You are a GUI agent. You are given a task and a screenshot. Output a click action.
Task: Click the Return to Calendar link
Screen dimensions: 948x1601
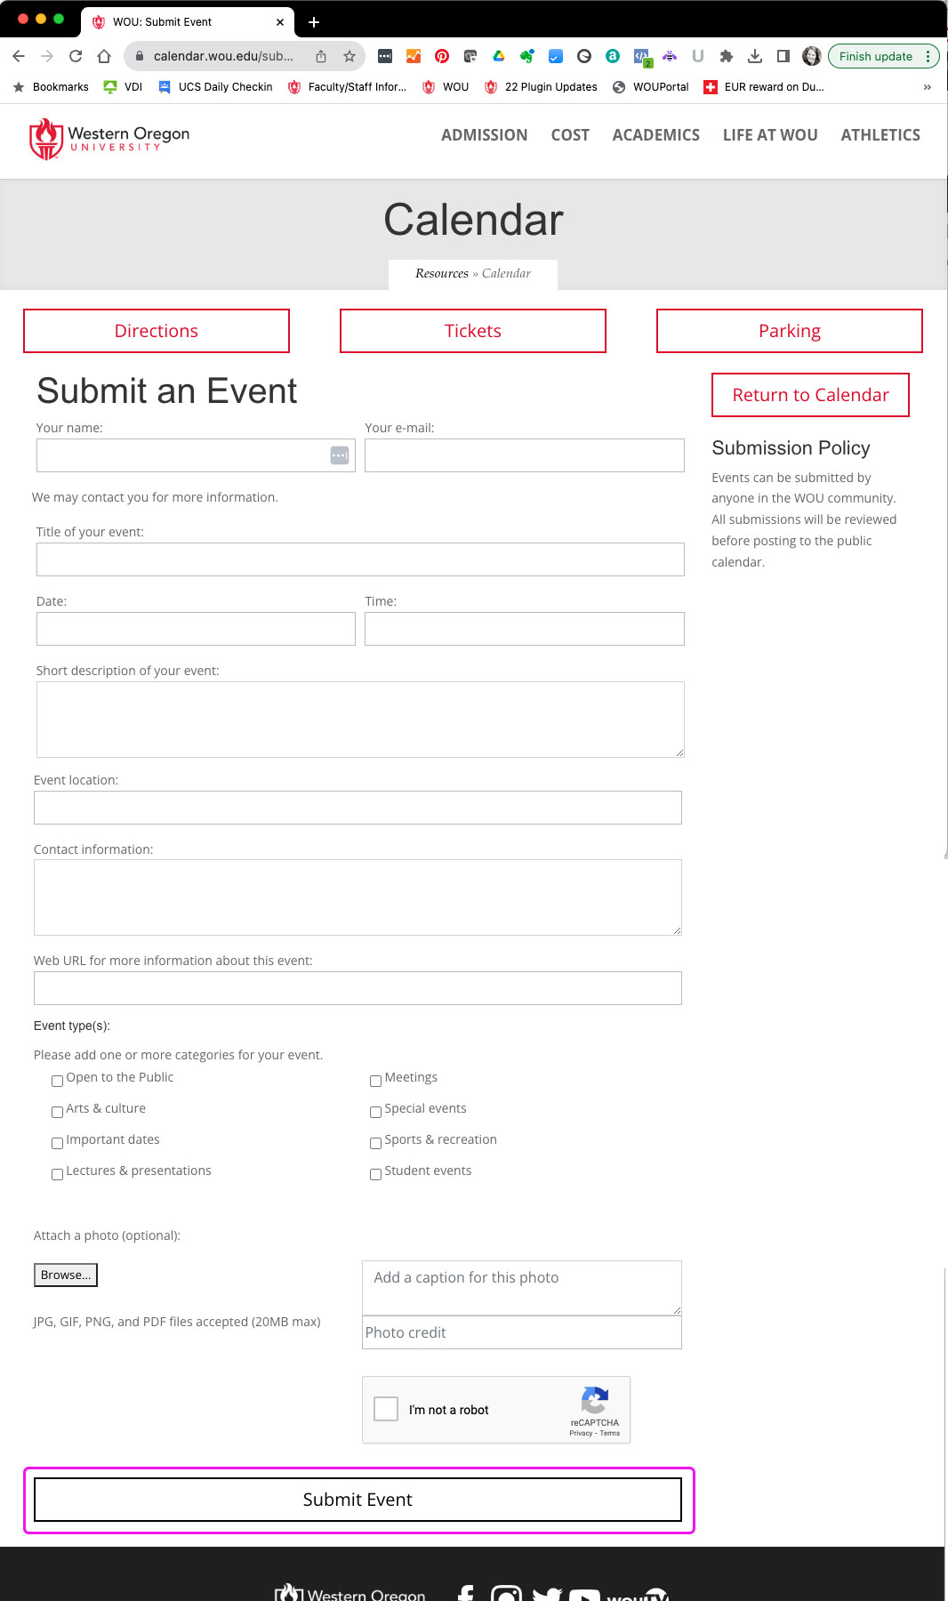(x=810, y=395)
